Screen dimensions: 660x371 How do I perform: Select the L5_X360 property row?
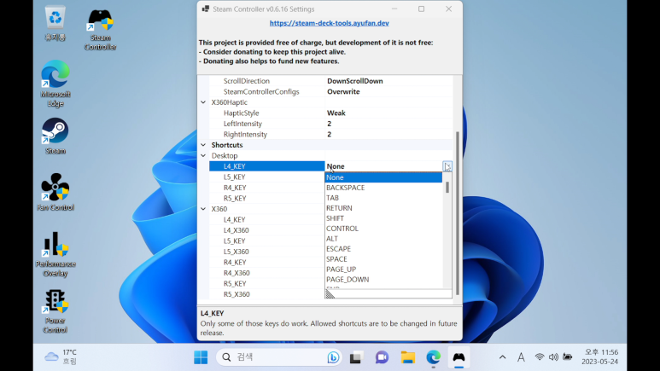coord(267,252)
